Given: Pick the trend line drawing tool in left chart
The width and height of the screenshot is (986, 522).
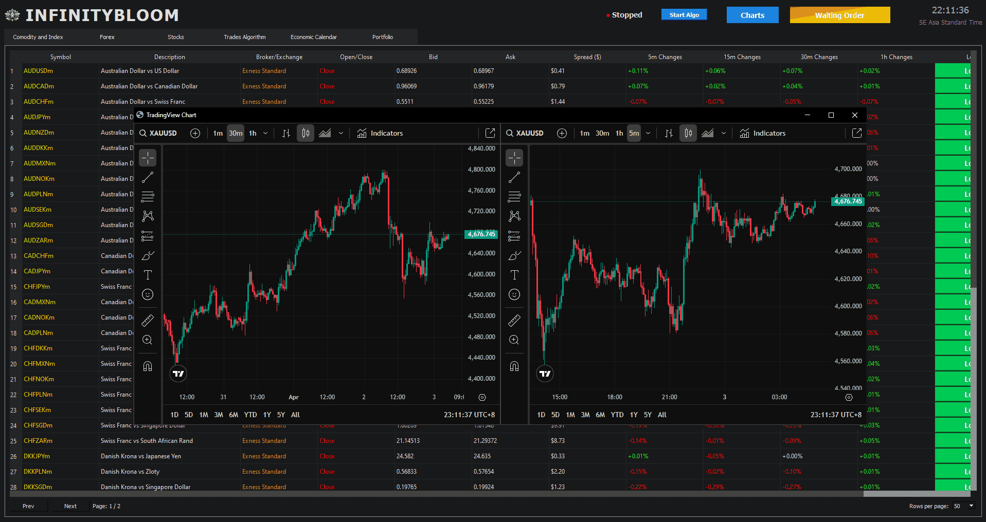Looking at the screenshot, I should (x=148, y=178).
